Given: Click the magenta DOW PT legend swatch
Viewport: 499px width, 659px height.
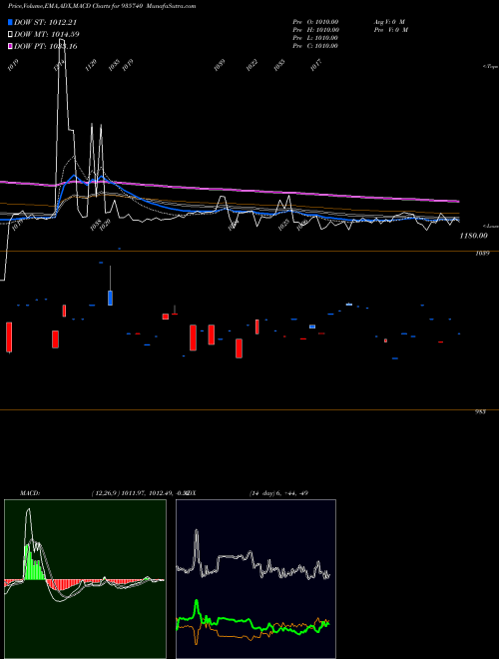Looking at the screenshot, I should (x=10, y=46).
